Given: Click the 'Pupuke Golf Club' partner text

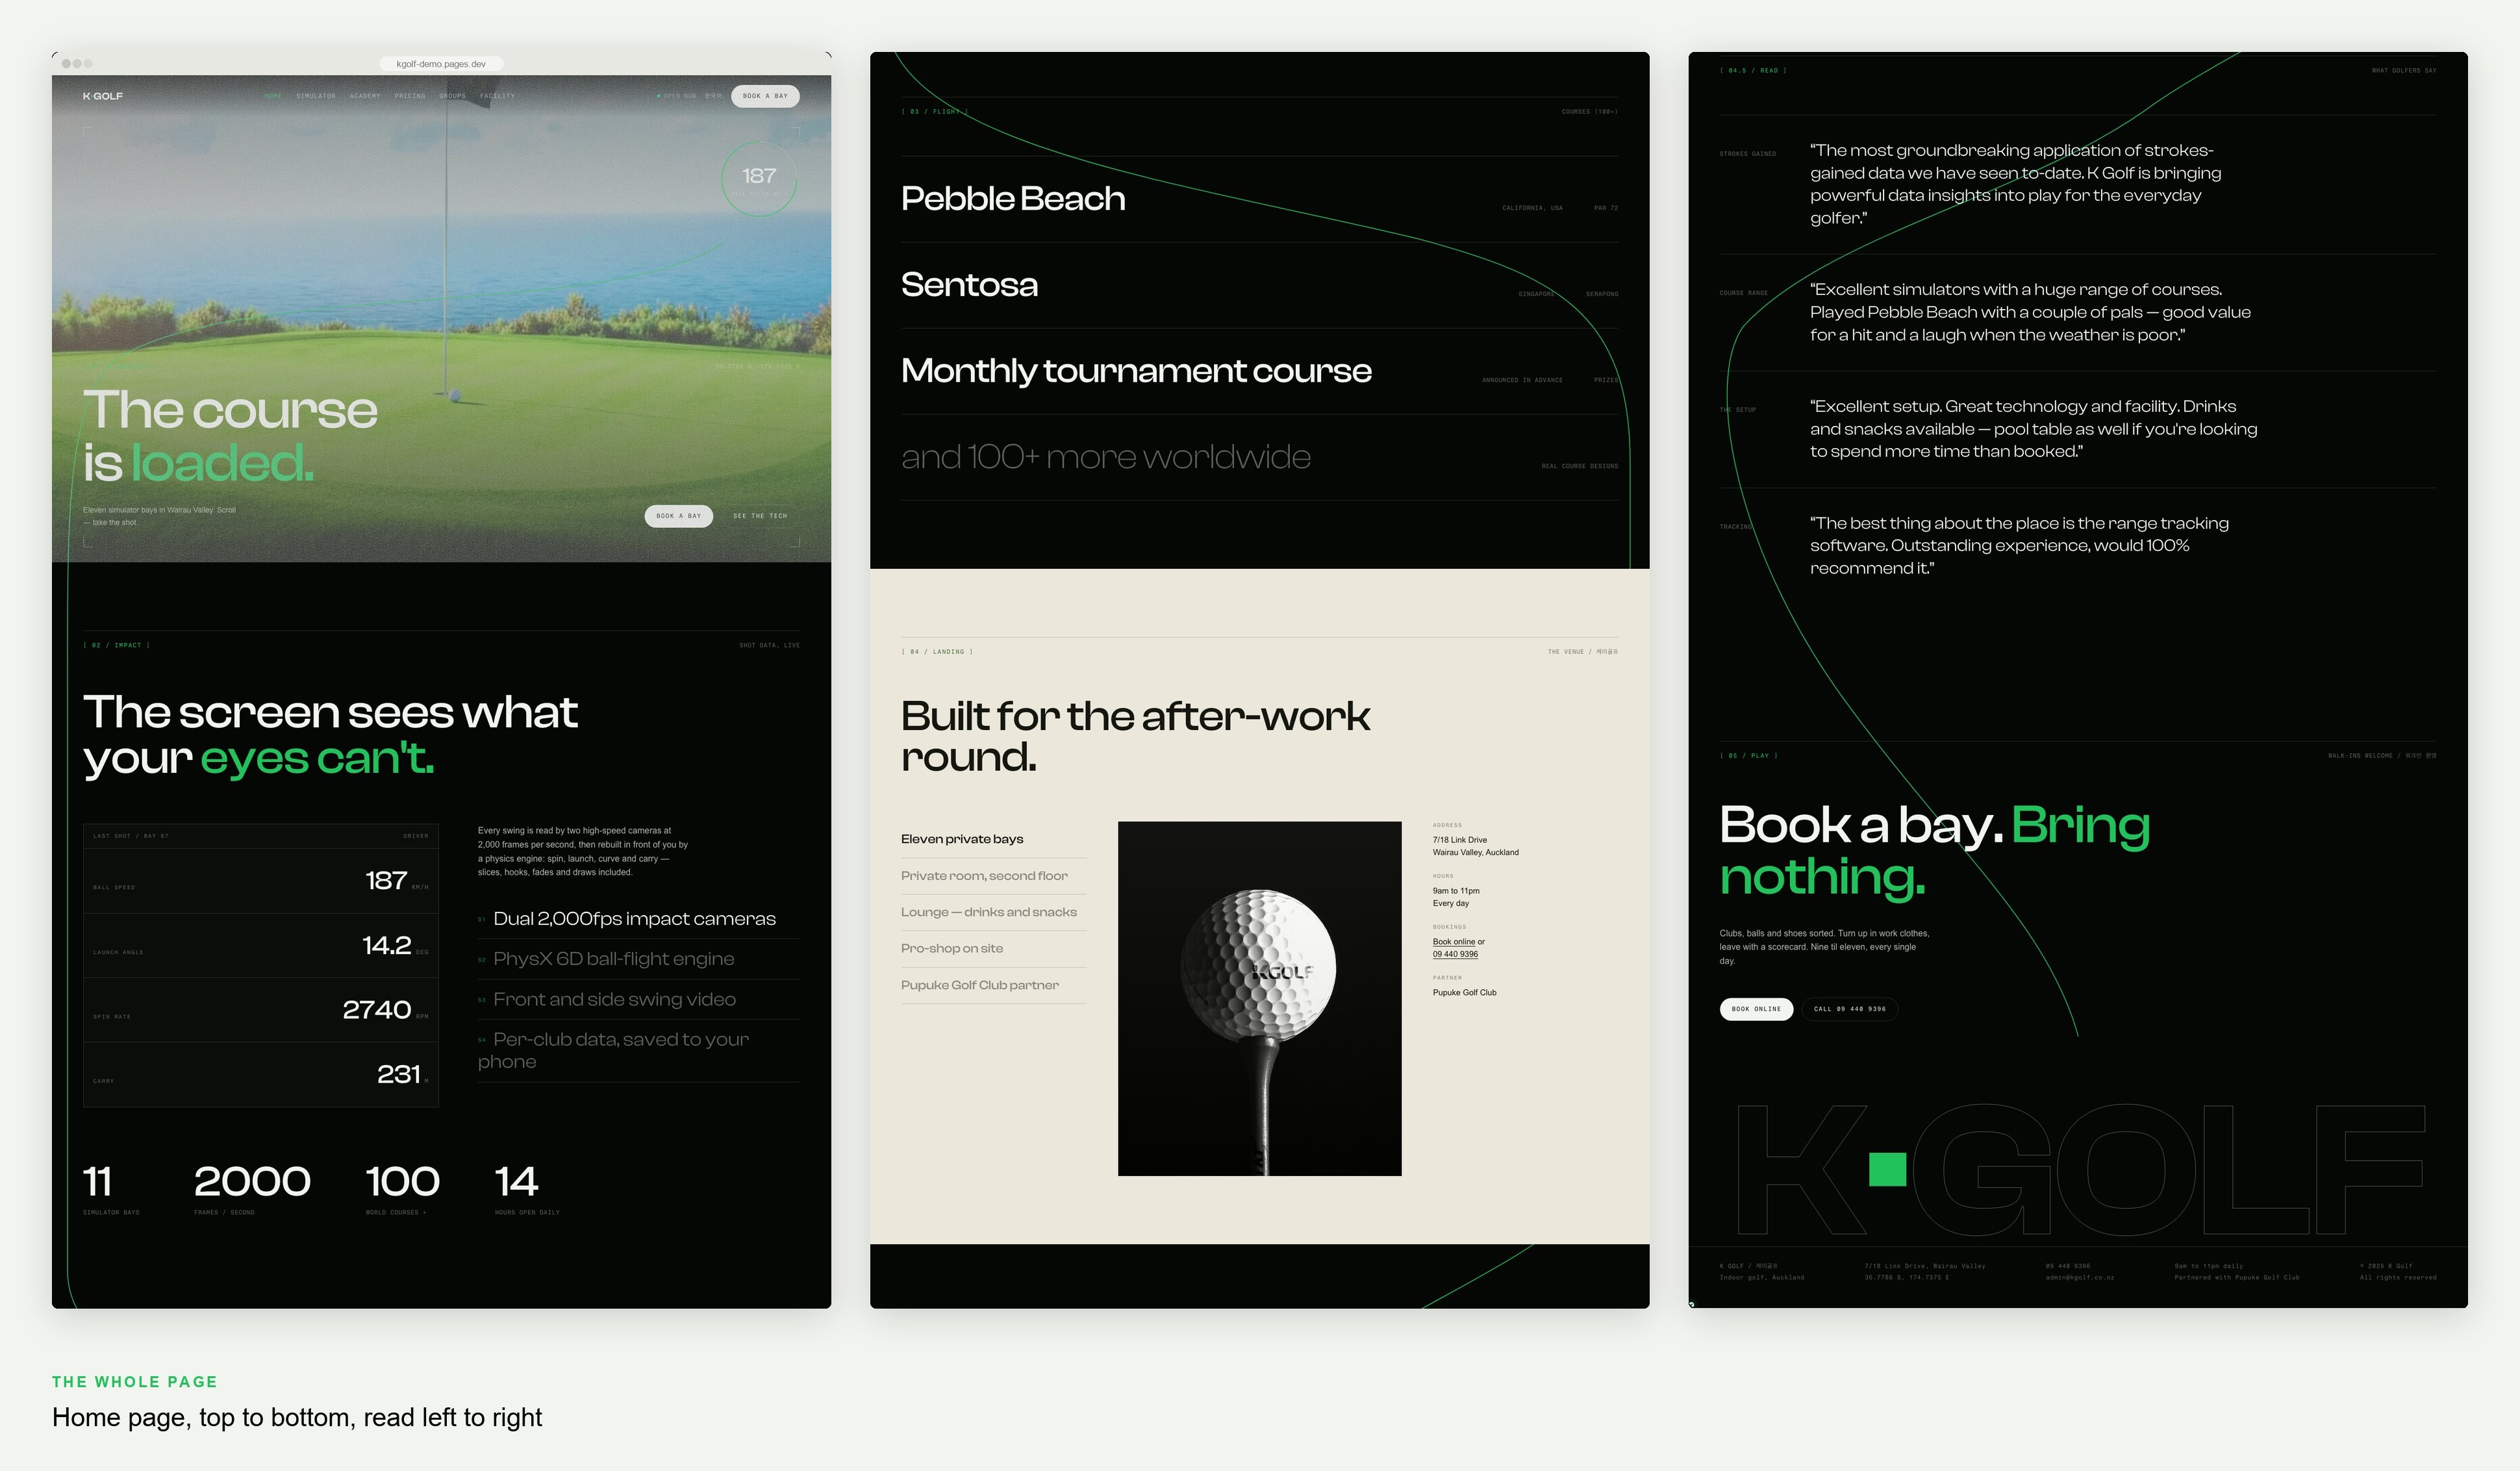Looking at the screenshot, I should [1465, 993].
